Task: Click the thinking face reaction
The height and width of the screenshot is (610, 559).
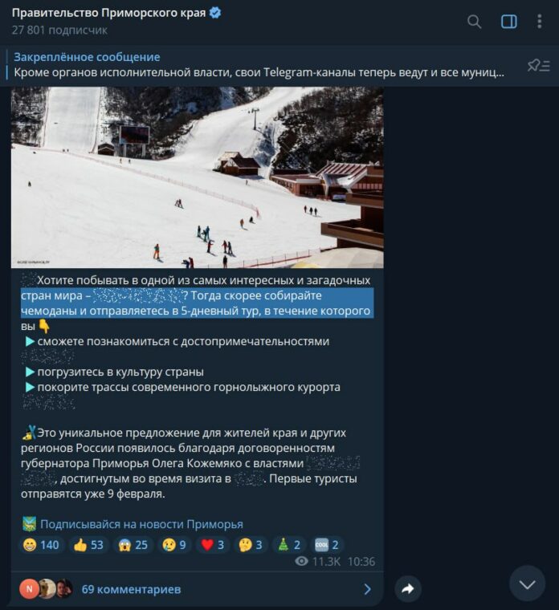Action: click(251, 545)
